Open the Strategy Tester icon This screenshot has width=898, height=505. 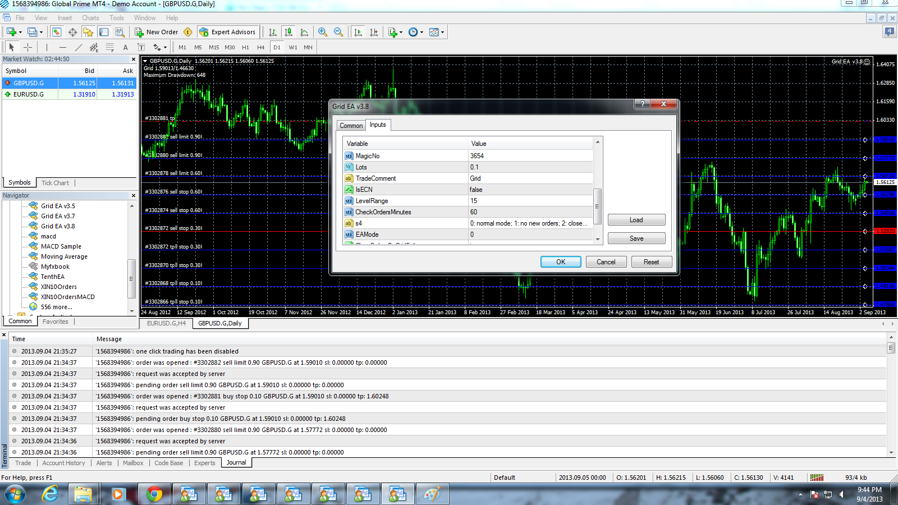click(x=120, y=32)
